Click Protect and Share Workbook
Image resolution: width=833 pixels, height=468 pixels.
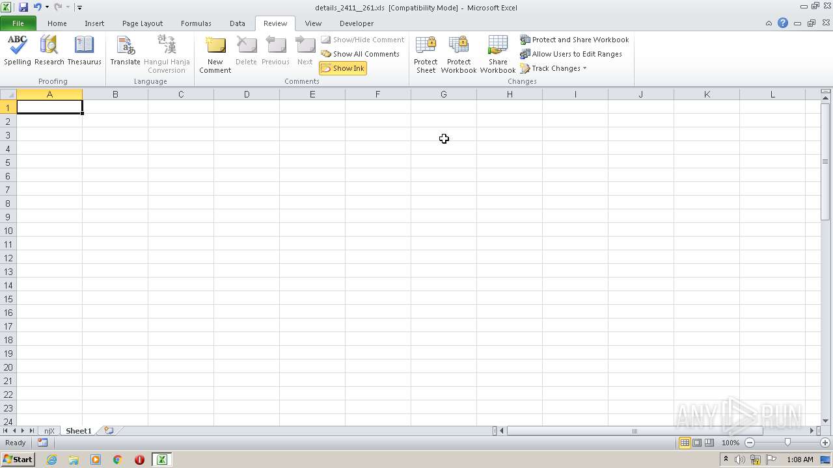575,40
